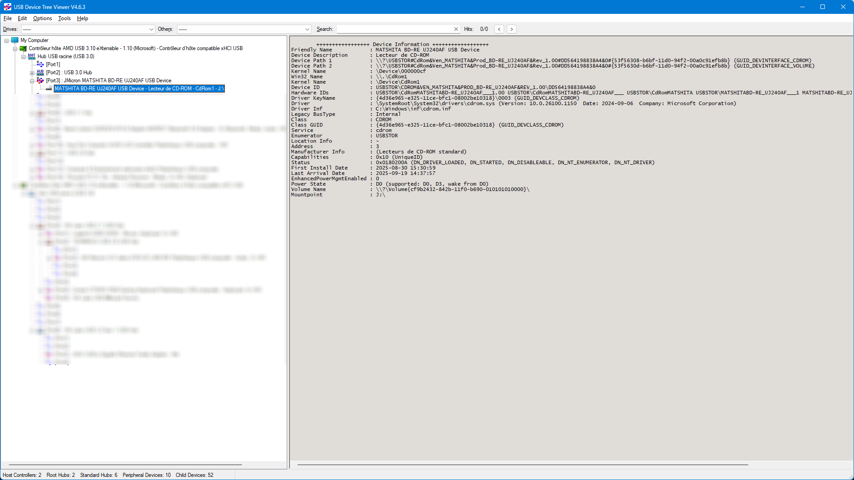This screenshot has height=480, width=854.
Task: Click the Status 0x0180200A line
Action: (473, 162)
